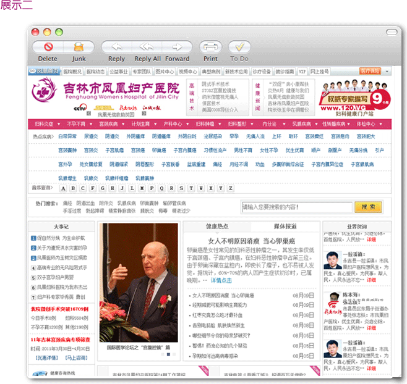The image size is (407, 384).
Task: Open the 诊疗设备 tab
Action: point(262,72)
